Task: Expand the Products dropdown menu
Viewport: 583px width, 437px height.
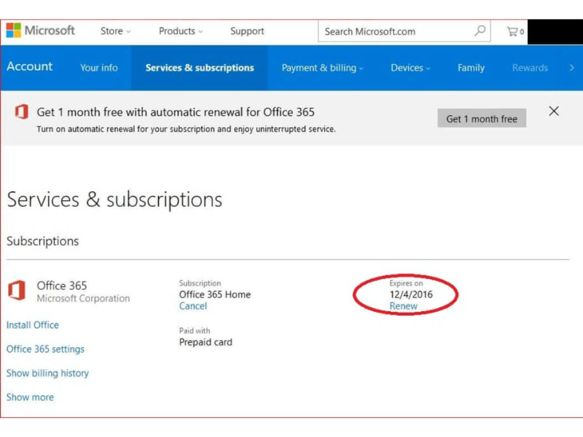Action: [181, 31]
